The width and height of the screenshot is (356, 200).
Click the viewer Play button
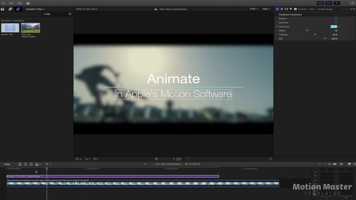coord(156,159)
